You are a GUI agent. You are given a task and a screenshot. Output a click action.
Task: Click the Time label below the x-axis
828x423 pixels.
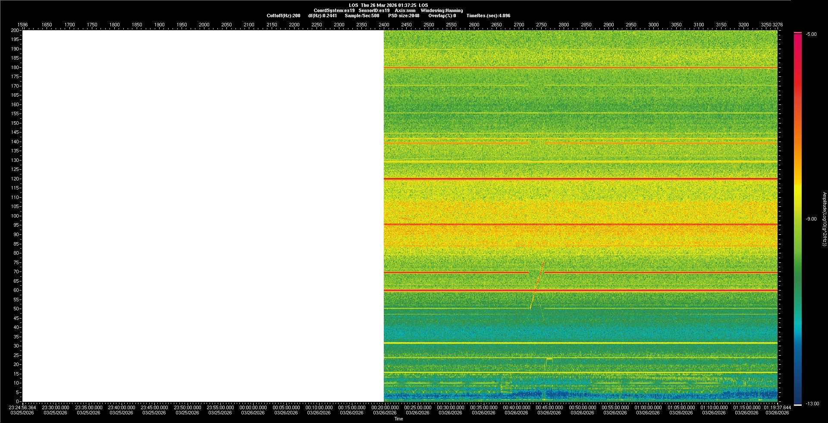398,419
